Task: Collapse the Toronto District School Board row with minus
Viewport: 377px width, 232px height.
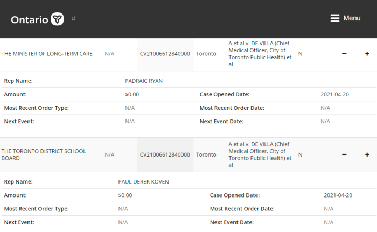Action: click(x=344, y=154)
